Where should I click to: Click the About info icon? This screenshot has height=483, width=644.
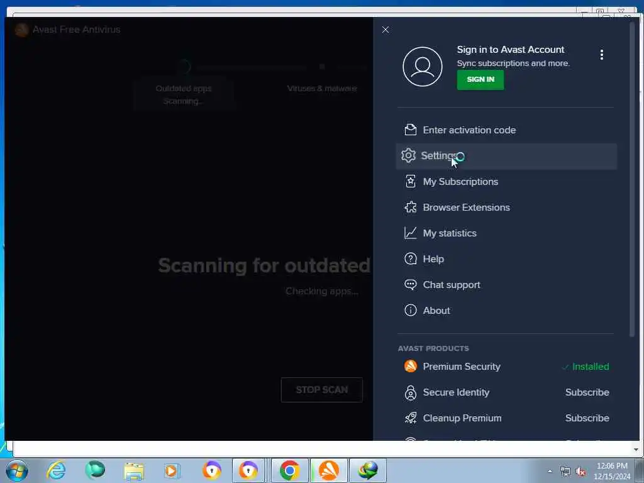click(410, 310)
